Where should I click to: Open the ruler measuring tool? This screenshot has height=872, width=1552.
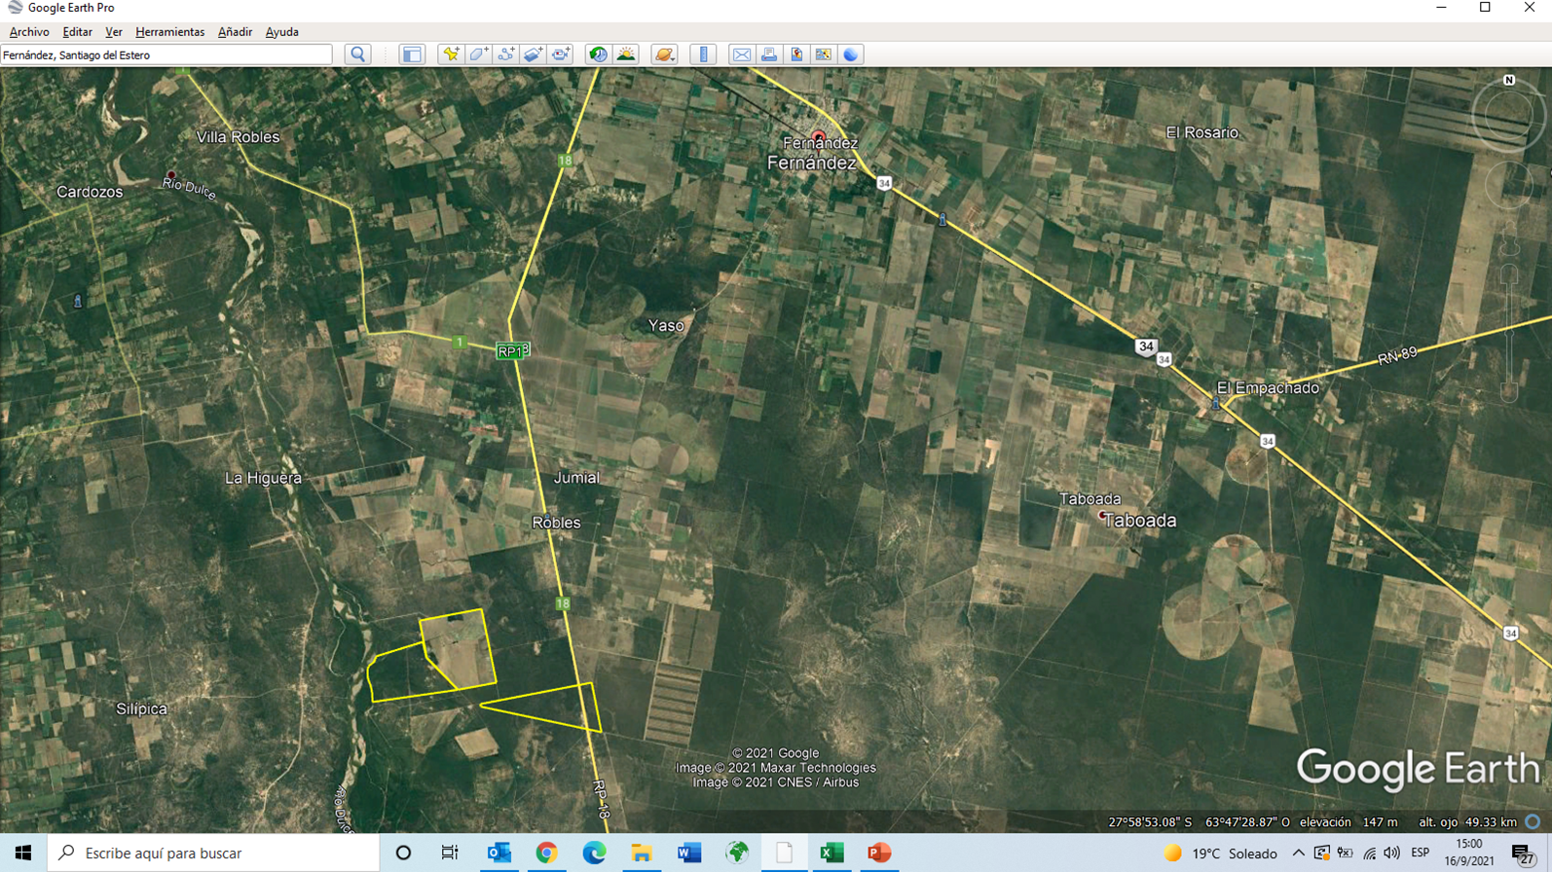[703, 54]
